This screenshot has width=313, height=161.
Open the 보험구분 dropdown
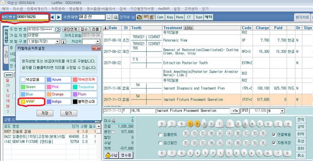pos(58,41)
